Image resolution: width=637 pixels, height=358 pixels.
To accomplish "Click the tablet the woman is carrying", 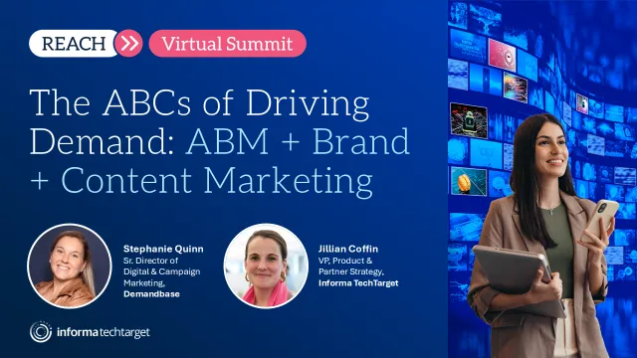I will click(518, 280).
